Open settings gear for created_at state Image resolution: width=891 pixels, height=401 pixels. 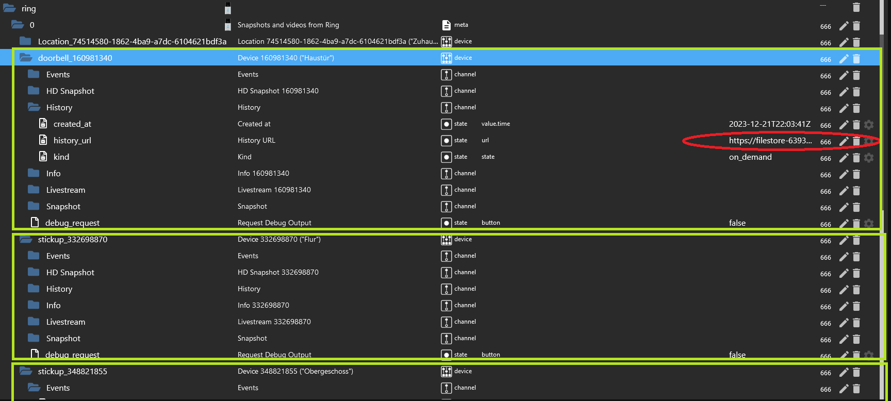point(869,125)
